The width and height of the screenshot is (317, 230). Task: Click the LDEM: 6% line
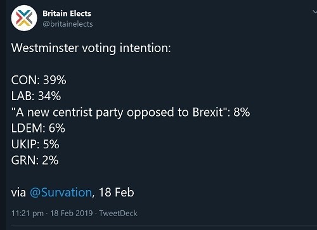coord(38,128)
